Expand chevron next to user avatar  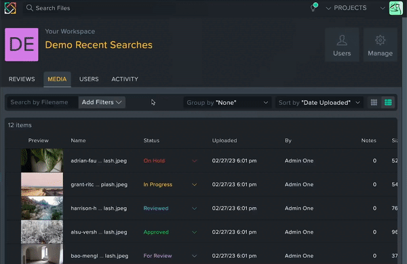(383, 8)
